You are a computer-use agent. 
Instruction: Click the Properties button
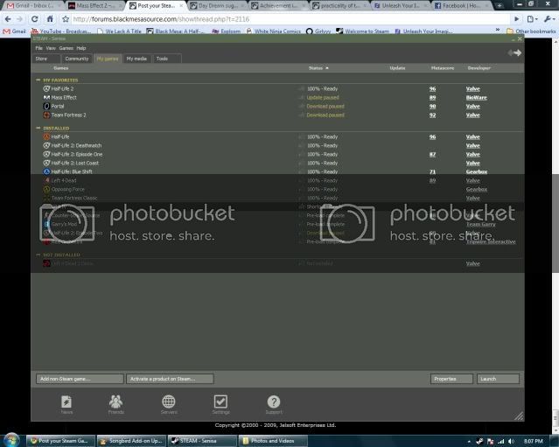(451, 379)
